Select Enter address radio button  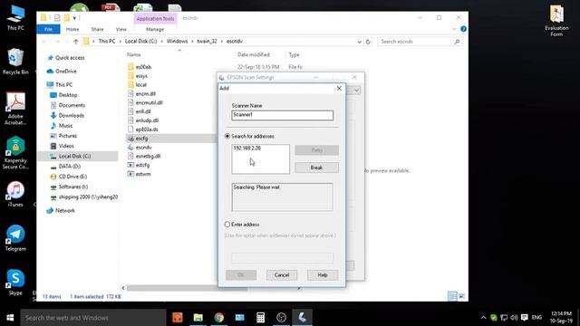coord(227,225)
